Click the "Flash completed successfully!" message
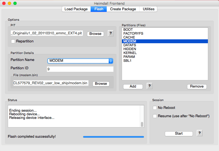219x151 pixels. (x=32, y=137)
